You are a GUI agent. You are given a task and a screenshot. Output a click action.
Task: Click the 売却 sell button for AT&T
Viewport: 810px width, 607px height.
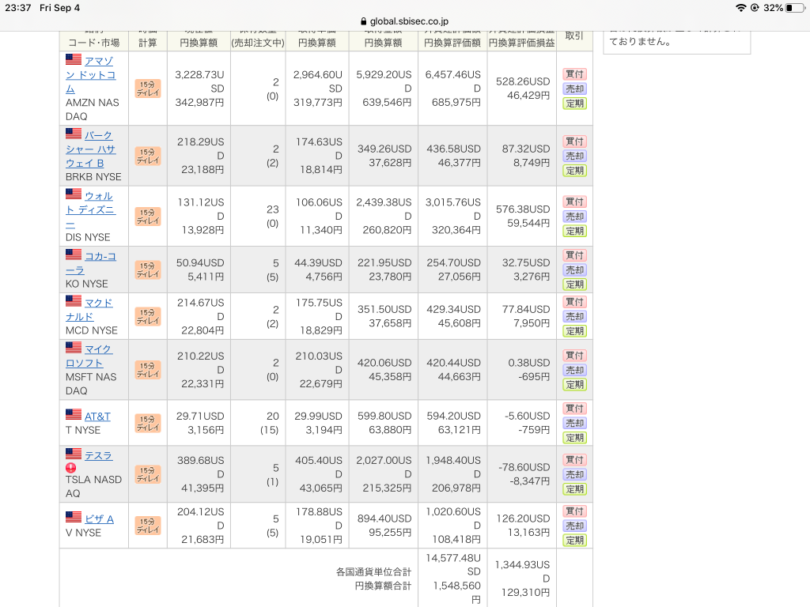[x=574, y=424]
